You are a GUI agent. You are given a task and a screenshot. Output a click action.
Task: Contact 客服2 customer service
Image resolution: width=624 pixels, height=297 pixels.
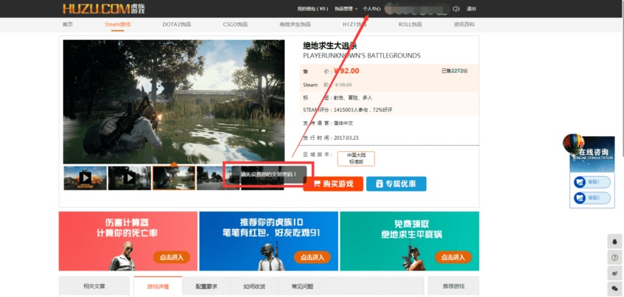click(x=592, y=198)
